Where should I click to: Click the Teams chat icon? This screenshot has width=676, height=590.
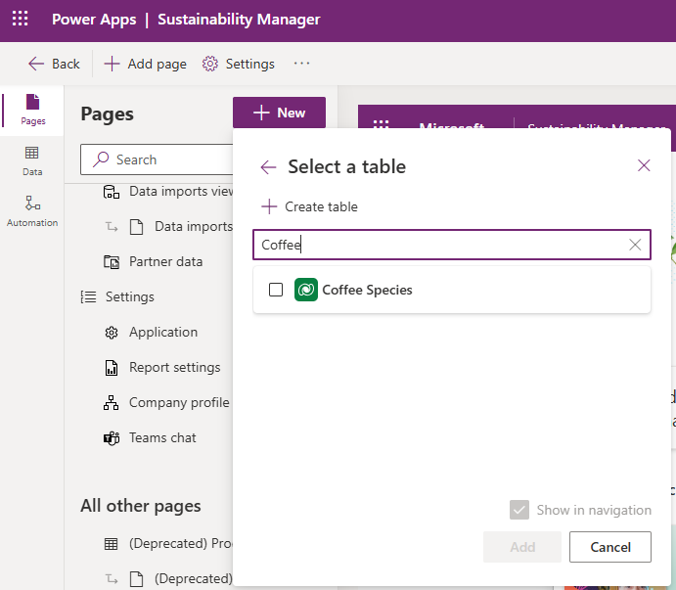pyautogui.click(x=112, y=438)
